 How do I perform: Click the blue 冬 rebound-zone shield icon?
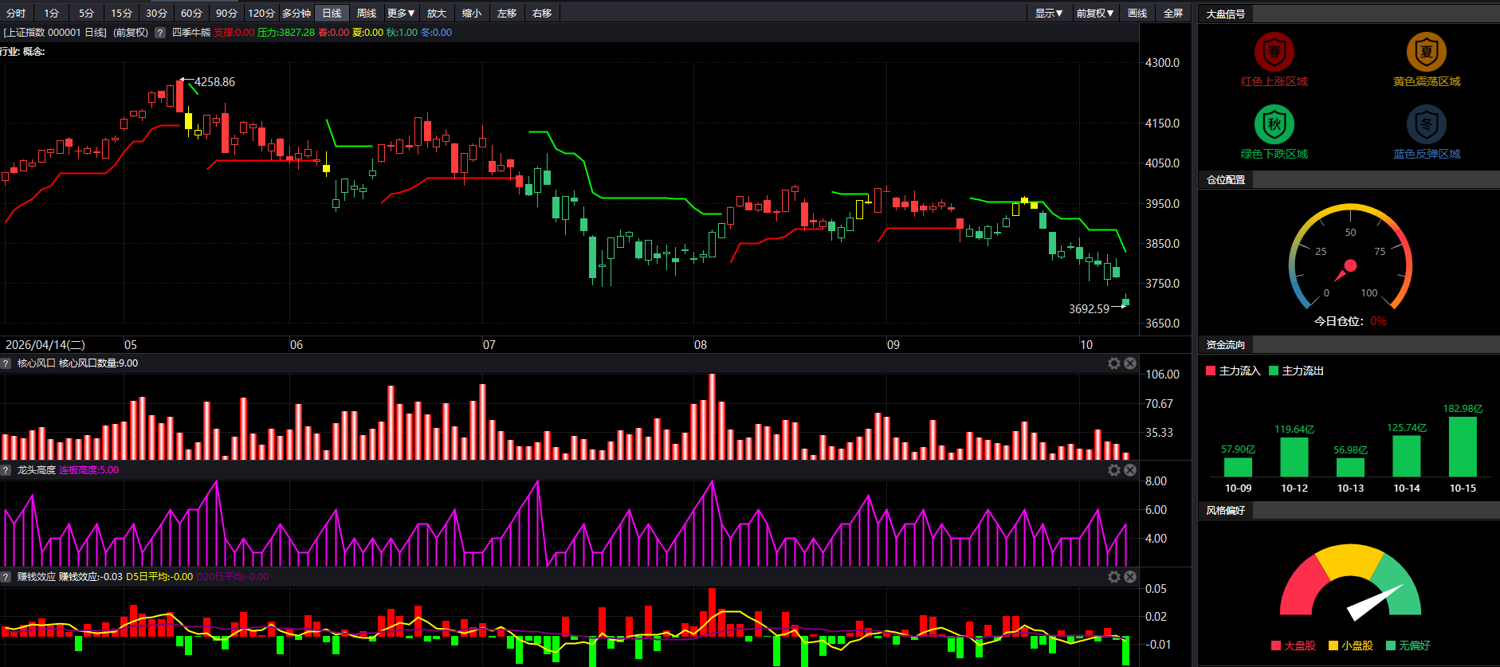point(1426,124)
